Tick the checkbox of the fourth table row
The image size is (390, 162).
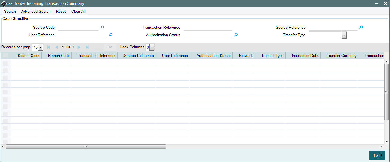pos(5,85)
